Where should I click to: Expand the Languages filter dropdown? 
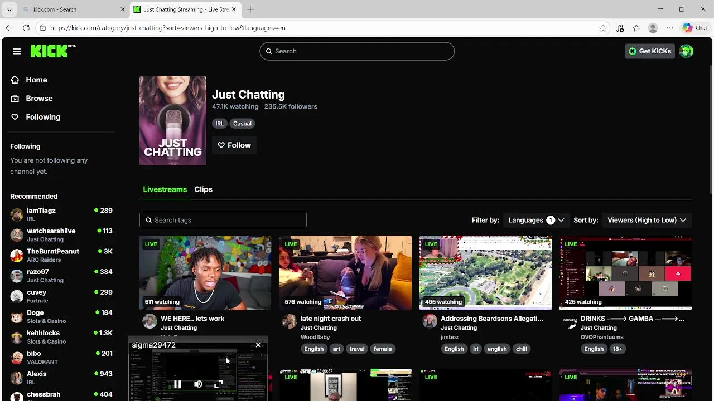(536, 220)
